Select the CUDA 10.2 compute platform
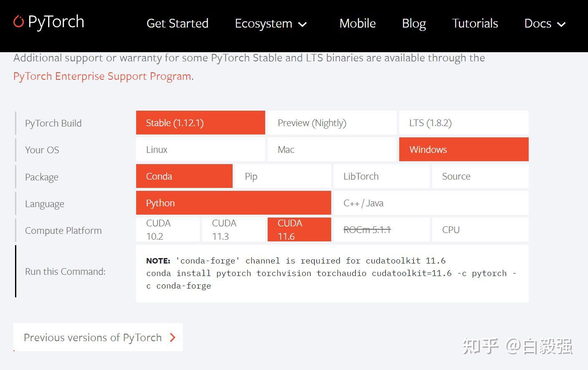 (x=167, y=229)
